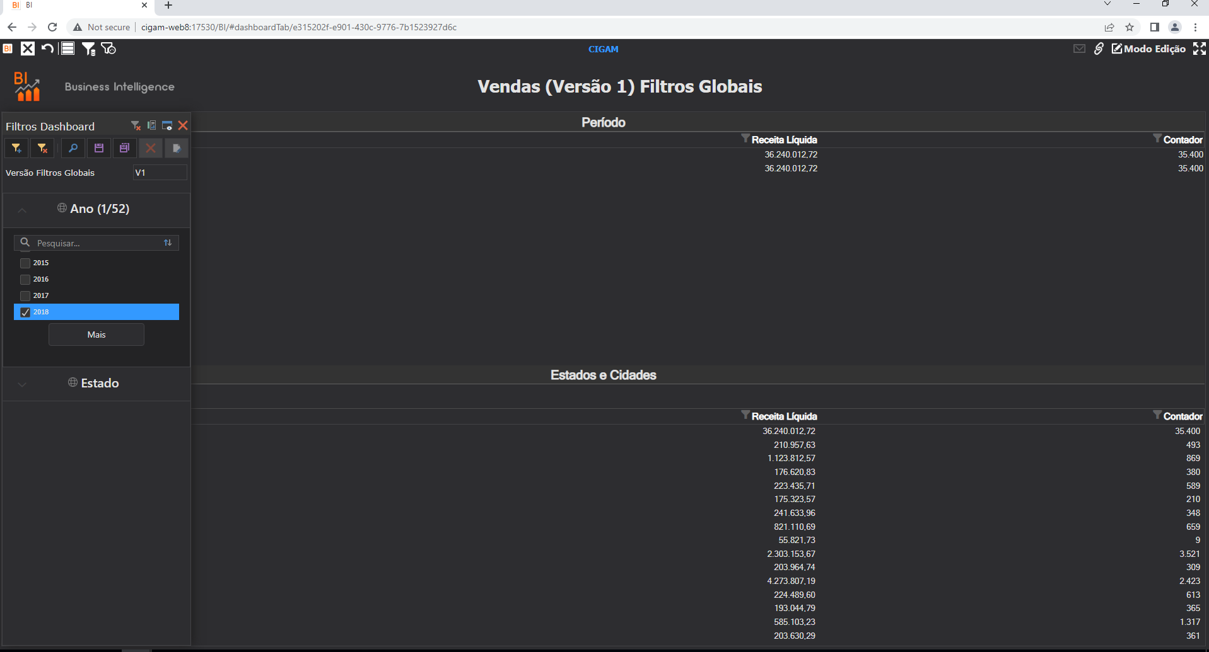Check the 2015 year checkbox
The height and width of the screenshot is (652, 1209).
click(x=25, y=263)
